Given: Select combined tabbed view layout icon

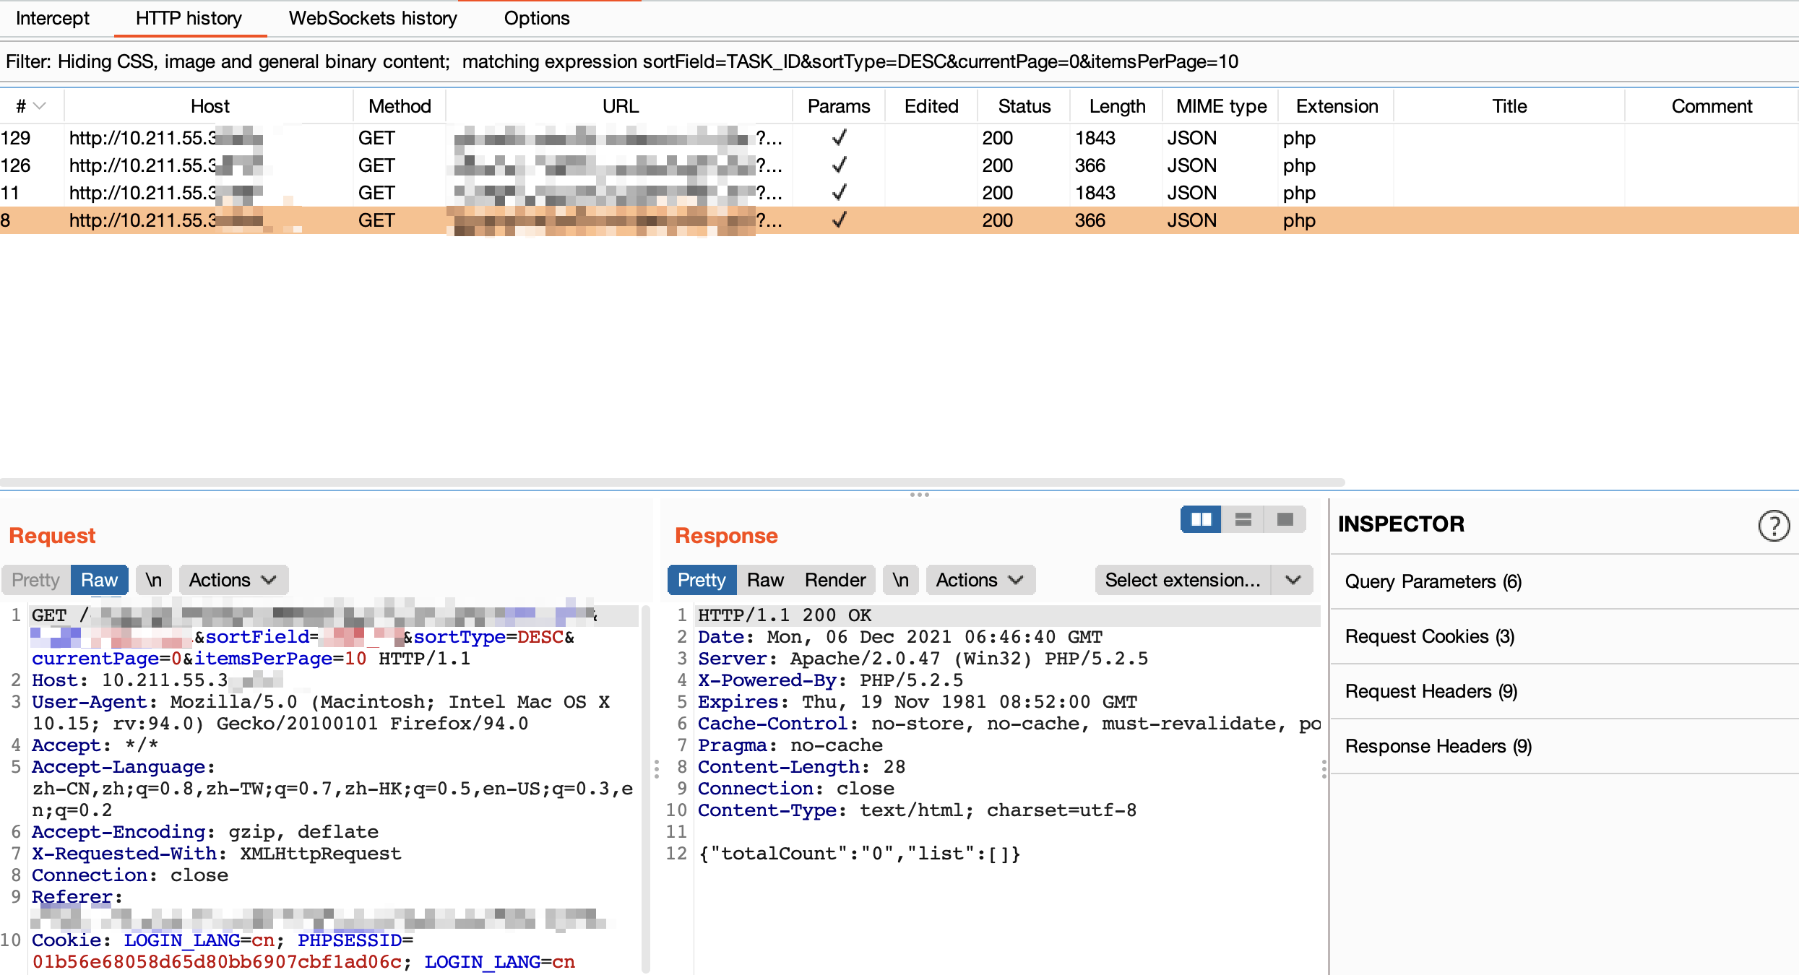Looking at the screenshot, I should (1285, 519).
